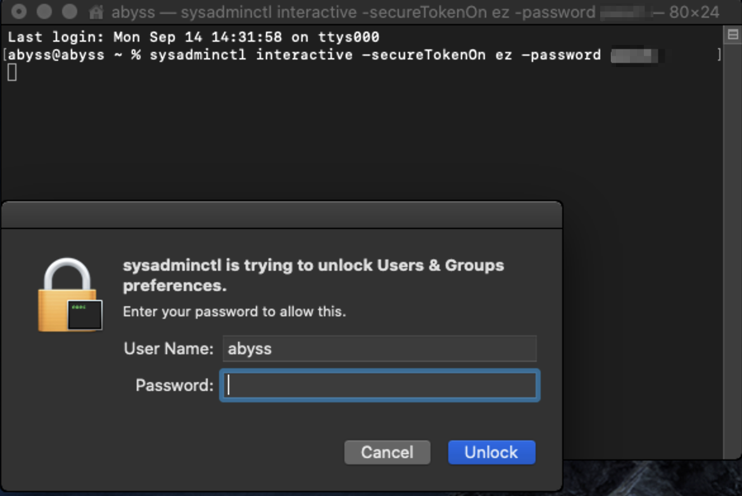The image size is (742, 496).
Task: Click the split pane icon at top right
Action: [733, 35]
